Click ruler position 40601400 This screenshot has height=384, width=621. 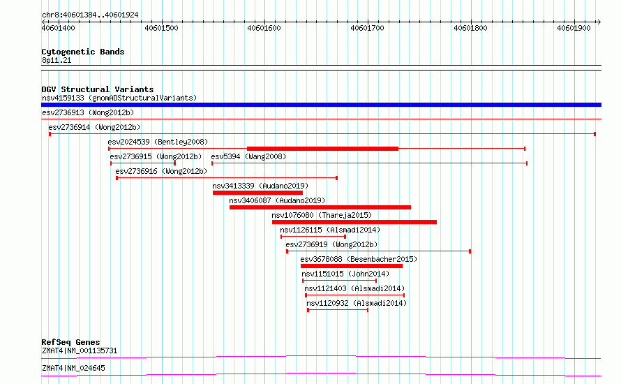tap(58, 28)
